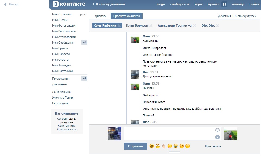Open the музыка header menu
The image size is (261, 156).
point(213,4)
